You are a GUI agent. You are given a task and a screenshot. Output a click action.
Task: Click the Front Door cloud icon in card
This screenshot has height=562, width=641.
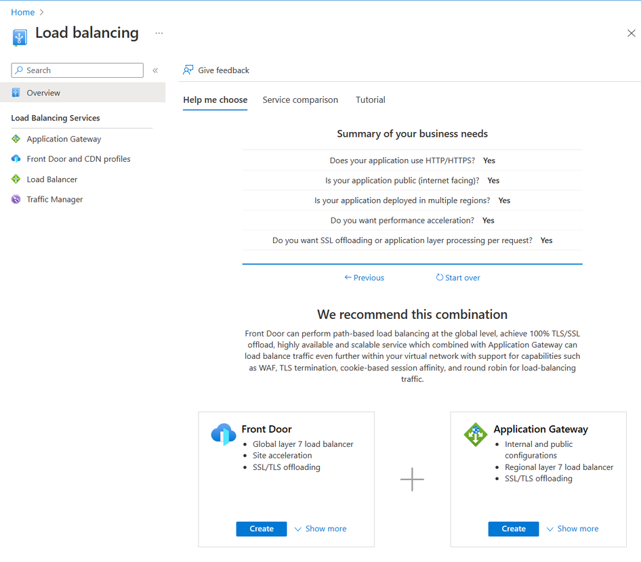223,434
